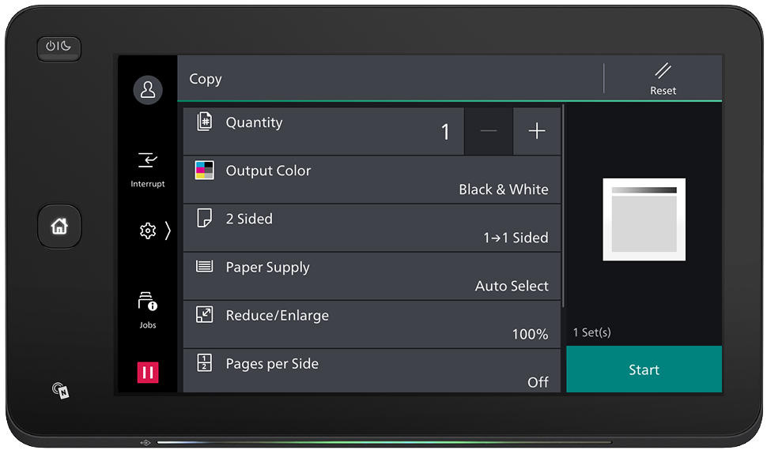The height and width of the screenshot is (450, 767).
Task: Tap the '1→1 Sided' value
Action: [x=516, y=238]
